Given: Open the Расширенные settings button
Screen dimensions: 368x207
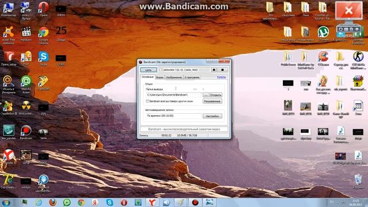Looking at the screenshot, I should coord(212,101).
